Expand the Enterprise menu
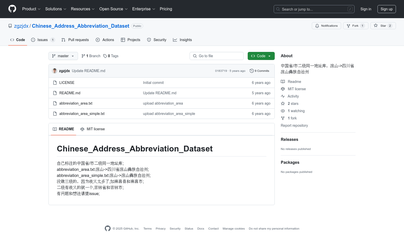Image resolution: width=404 pixels, height=252 pixels. (x=144, y=9)
